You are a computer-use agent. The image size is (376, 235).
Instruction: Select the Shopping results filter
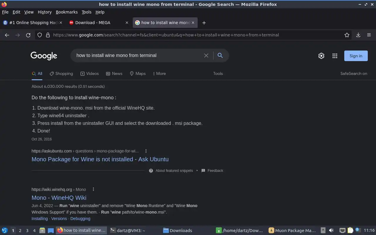point(61,73)
